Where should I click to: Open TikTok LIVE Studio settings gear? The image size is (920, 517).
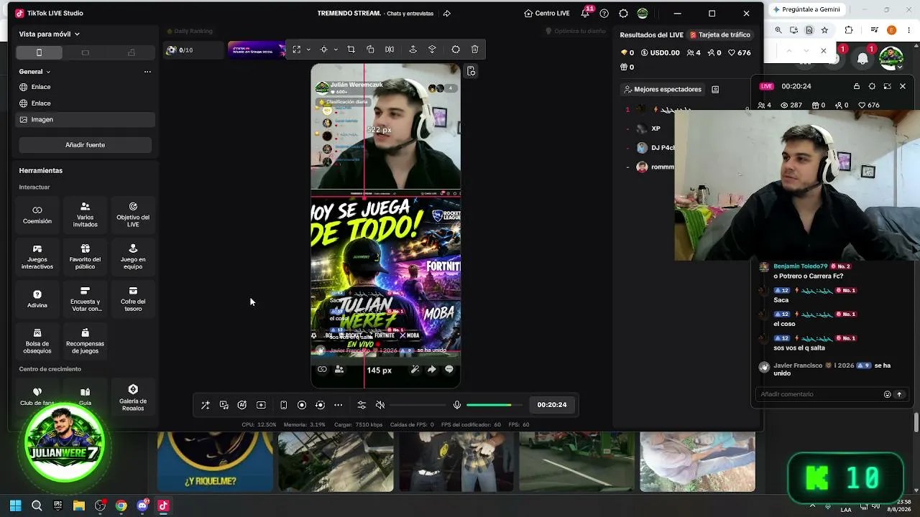tap(623, 14)
